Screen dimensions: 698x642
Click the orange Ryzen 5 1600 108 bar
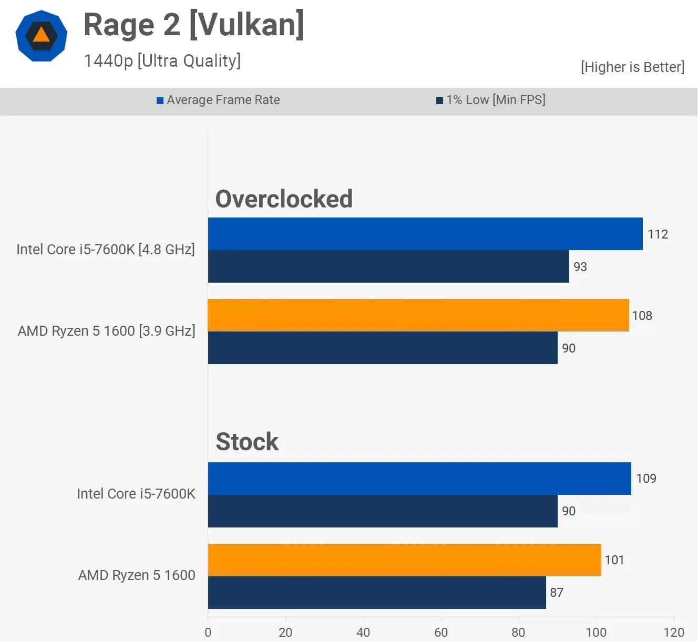click(418, 315)
